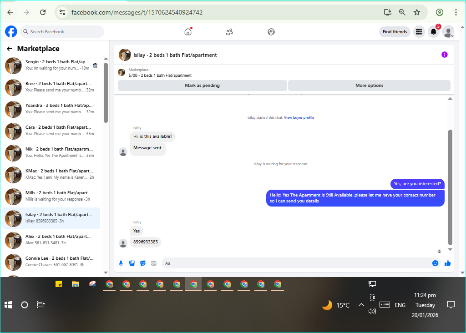Open the account profile menu
466x333 pixels.
[448, 31]
